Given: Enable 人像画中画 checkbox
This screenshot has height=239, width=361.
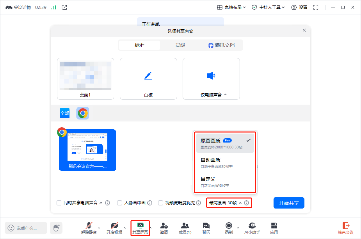Looking at the screenshot, I should click(120, 203).
